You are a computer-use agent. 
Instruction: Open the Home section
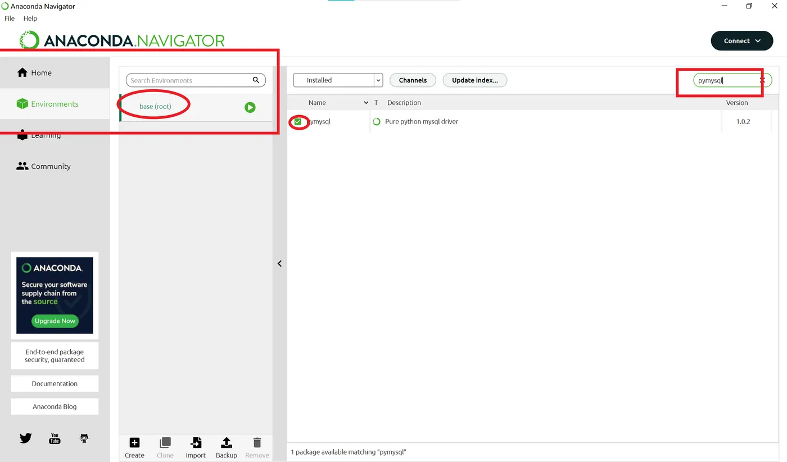[x=55, y=72]
